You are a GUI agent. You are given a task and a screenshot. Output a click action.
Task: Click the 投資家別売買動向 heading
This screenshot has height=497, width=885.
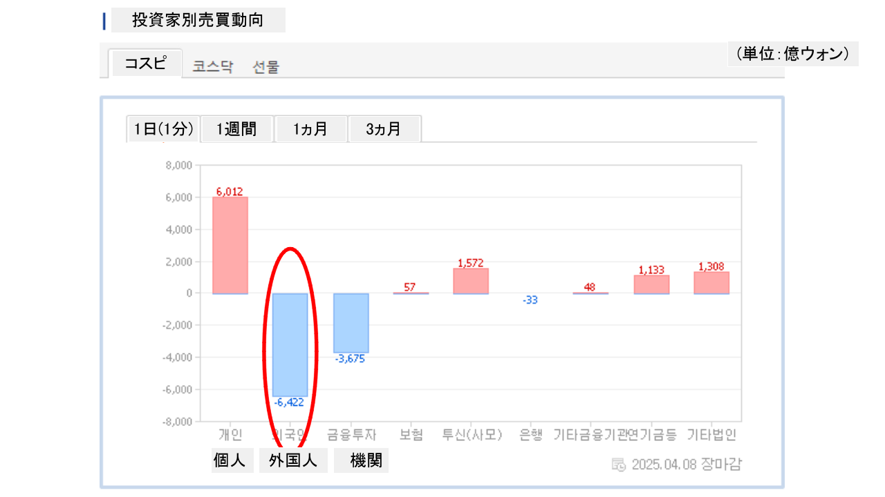click(198, 20)
